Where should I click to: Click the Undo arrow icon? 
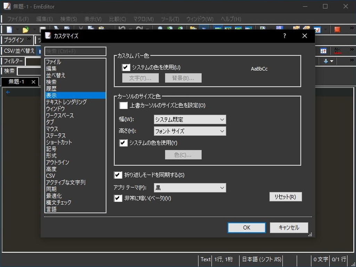point(122,29)
